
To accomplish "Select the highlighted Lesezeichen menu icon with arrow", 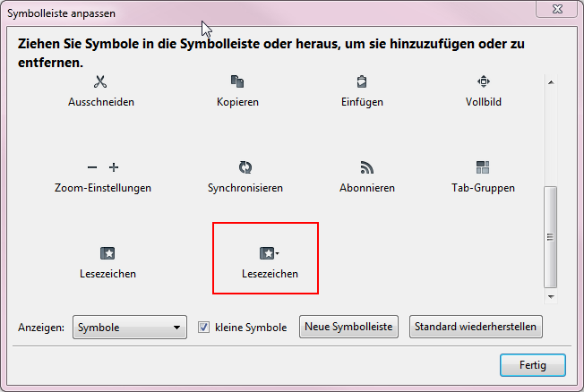I will [x=267, y=253].
